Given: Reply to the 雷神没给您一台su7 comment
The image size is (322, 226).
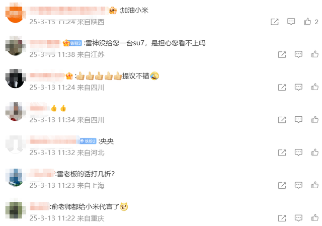Looking at the screenshot, I should click(298, 54).
